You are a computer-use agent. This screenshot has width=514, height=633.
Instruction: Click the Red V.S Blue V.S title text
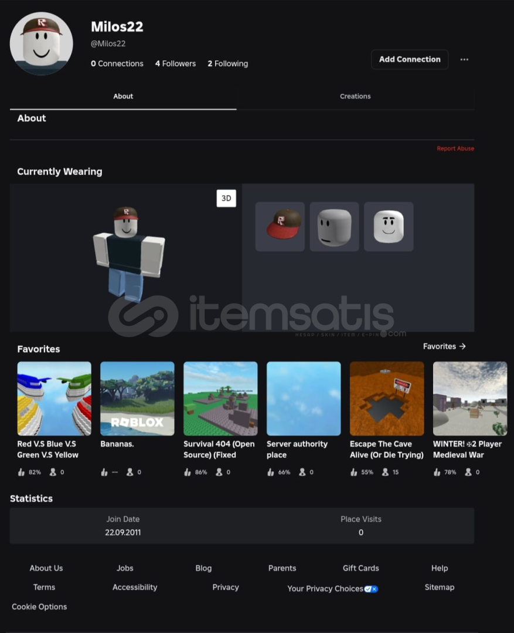click(x=47, y=450)
